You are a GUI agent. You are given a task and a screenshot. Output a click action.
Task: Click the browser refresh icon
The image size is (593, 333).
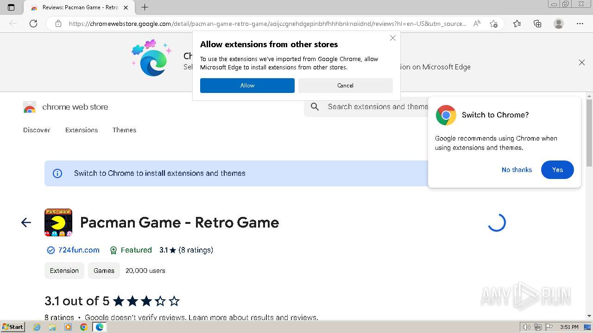(x=33, y=24)
